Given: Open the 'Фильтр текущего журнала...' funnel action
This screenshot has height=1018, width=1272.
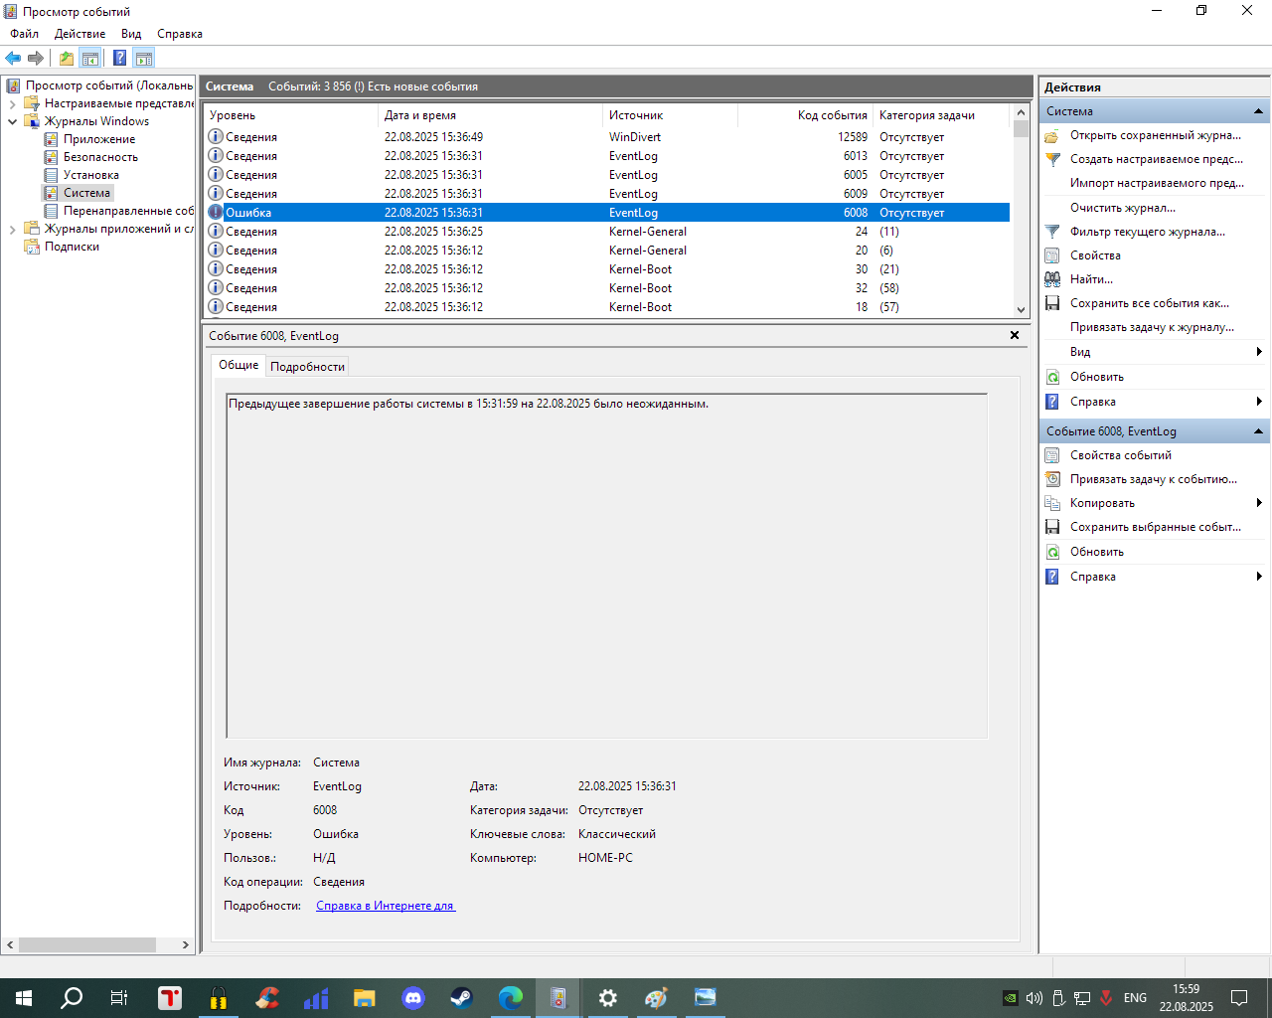Looking at the screenshot, I should [1147, 232].
